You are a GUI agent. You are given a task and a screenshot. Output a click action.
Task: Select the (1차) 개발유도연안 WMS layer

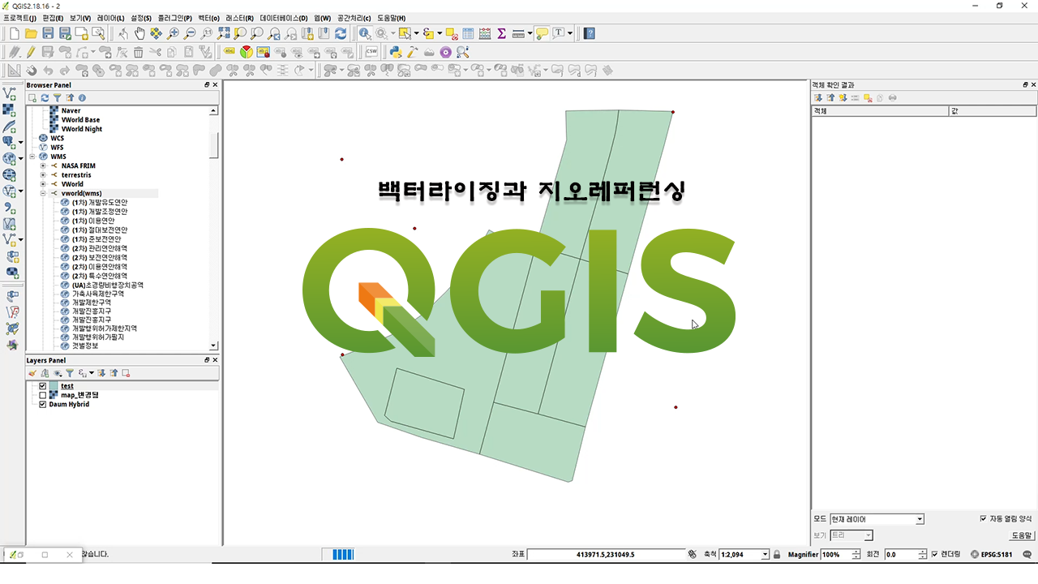click(x=100, y=203)
